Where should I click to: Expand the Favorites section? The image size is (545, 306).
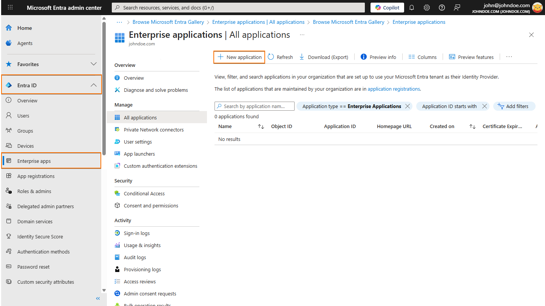pyautogui.click(x=93, y=64)
